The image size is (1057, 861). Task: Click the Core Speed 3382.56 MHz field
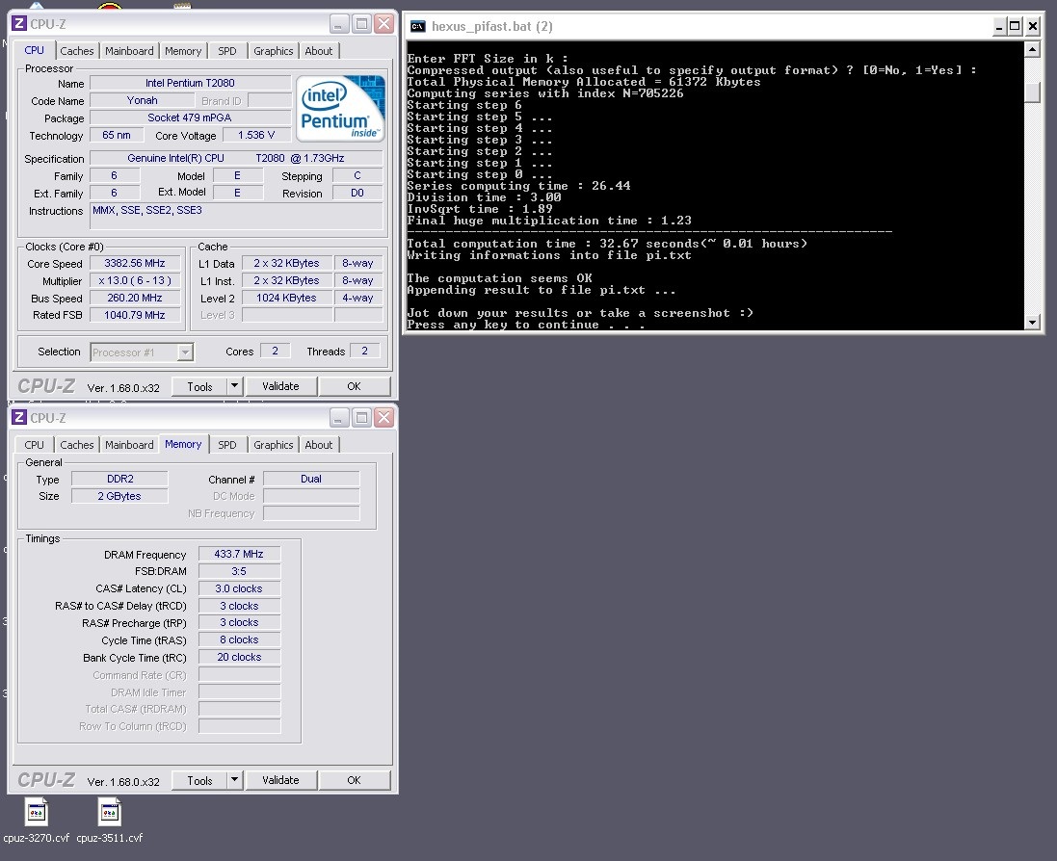click(x=135, y=264)
